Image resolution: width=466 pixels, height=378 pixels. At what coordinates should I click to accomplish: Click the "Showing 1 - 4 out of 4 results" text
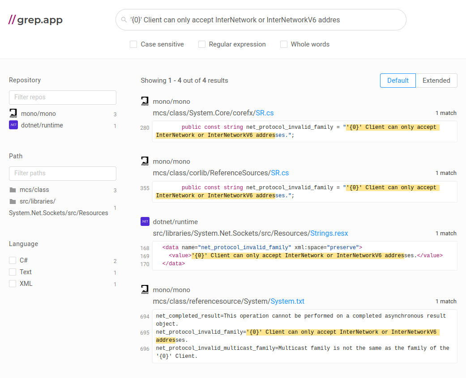pos(184,81)
